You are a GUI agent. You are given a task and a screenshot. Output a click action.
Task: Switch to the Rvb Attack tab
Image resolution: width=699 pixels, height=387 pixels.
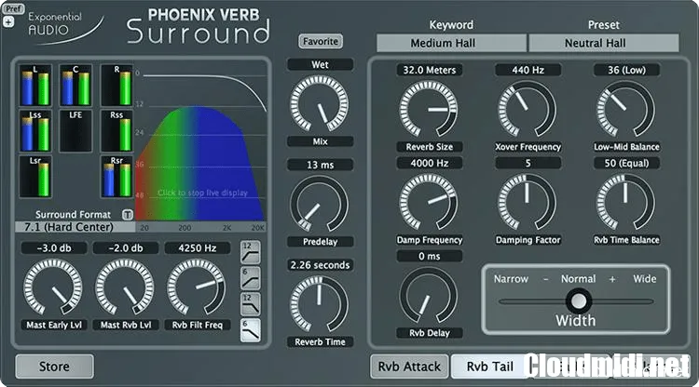(409, 366)
